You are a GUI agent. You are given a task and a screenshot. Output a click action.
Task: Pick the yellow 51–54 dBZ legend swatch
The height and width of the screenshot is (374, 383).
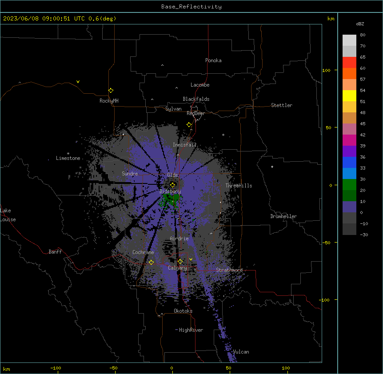point(349,95)
